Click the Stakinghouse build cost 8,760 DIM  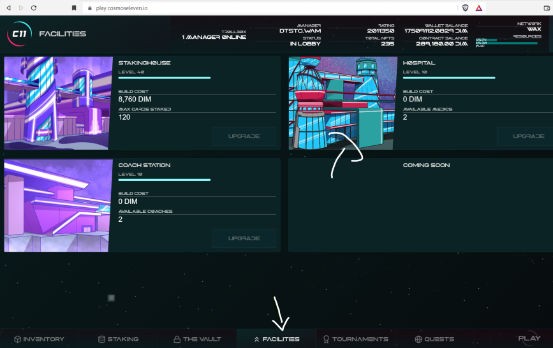click(x=135, y=99)
